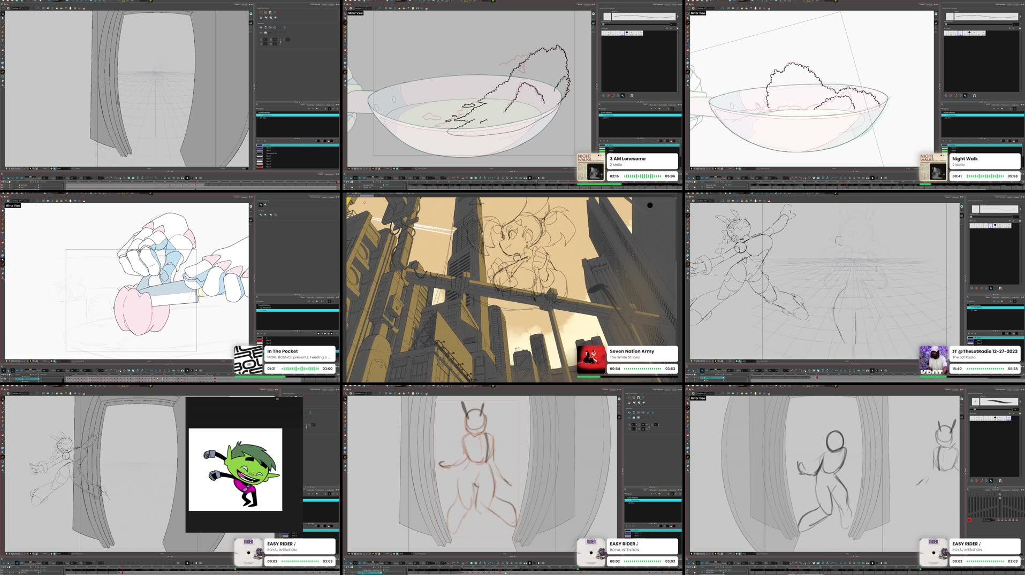This screenshot has height=575, width=1025.
Task: Open the Colour tab in top-left panel
Action: tap(303, 105)
